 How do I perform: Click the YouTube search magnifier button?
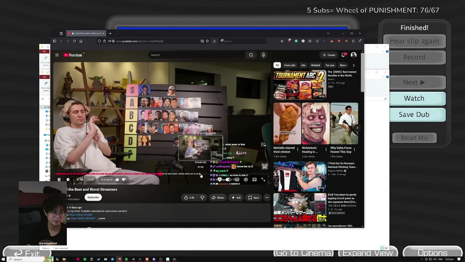click(x=251, y=55)
